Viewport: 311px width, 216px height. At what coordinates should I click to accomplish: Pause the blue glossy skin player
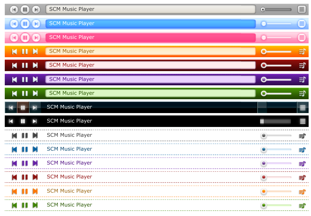point(25,24)
